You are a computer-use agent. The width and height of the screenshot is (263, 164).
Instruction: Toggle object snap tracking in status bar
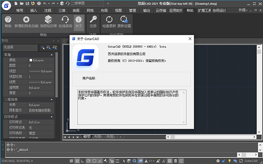100,161
